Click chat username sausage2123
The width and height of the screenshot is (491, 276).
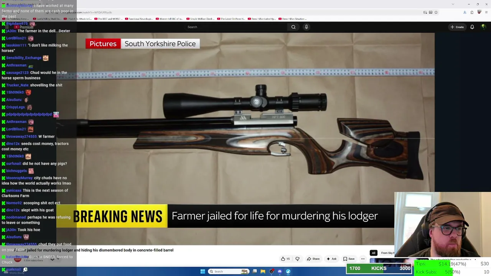(x=17, y=72)
